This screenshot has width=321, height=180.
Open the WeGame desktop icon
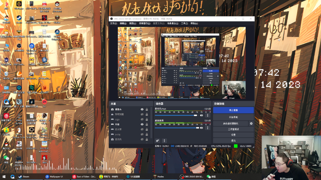point(19,5)
